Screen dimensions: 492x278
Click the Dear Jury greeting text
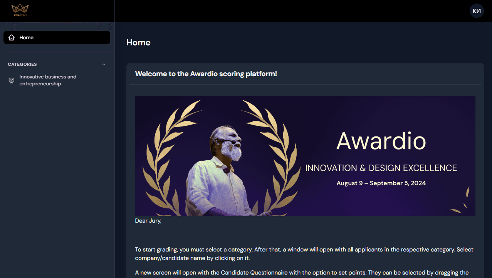pyautogui.click(x=148, y=221)
